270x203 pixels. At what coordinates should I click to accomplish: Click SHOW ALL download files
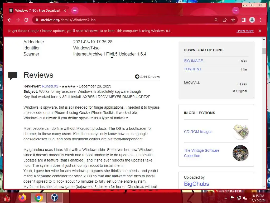pos(192,83)
